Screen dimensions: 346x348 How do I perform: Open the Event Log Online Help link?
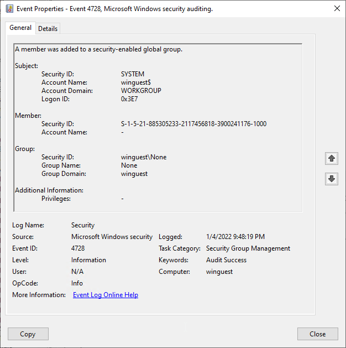point(106,295)
